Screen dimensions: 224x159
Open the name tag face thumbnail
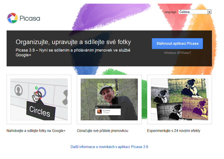[109, 99]
